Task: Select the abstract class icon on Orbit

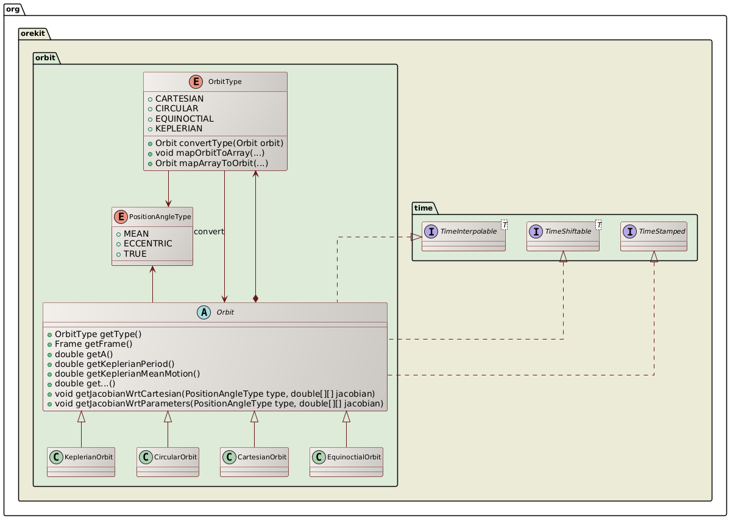Action: (204, 312)
